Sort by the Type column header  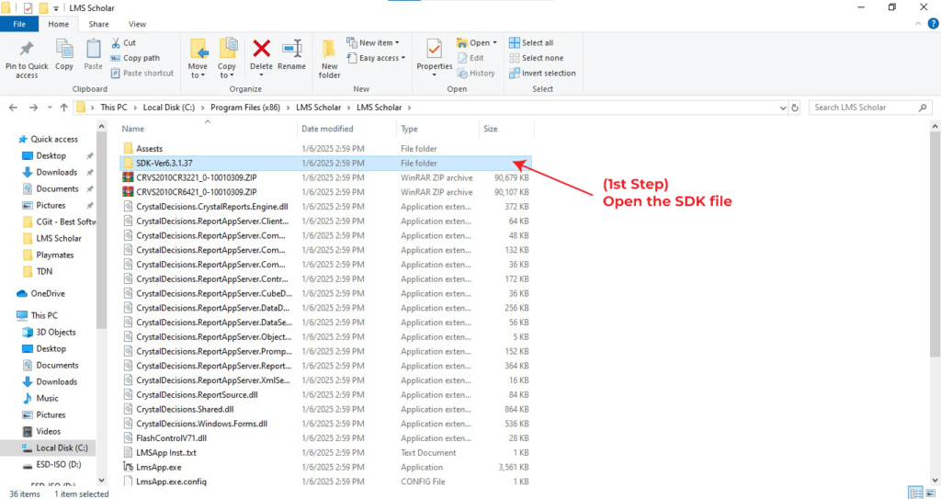436,129
